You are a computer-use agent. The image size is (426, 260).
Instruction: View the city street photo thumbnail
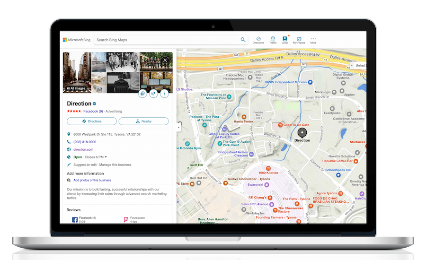coord(77,72)
